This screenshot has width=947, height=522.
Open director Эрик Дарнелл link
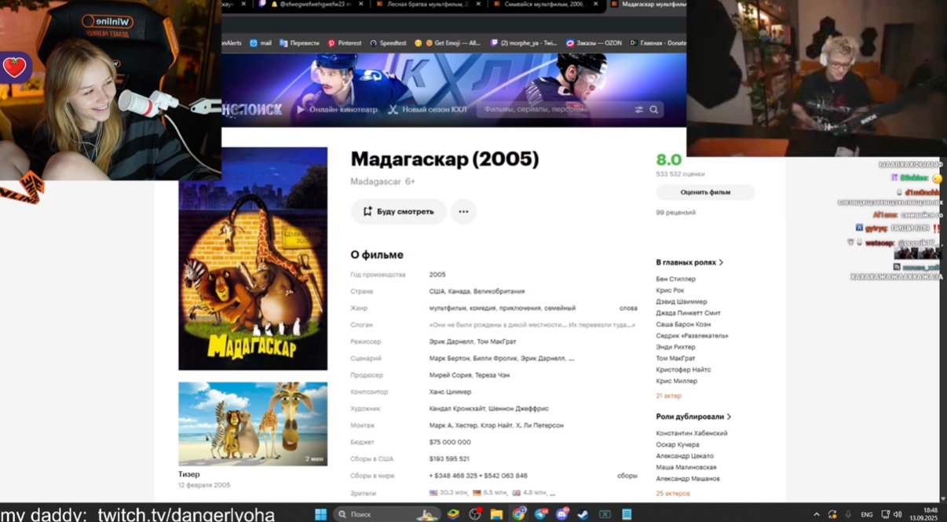point(451,341)
